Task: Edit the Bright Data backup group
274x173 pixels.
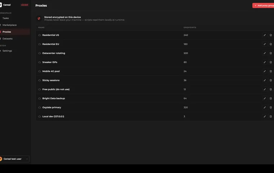Action: (265, 98)
